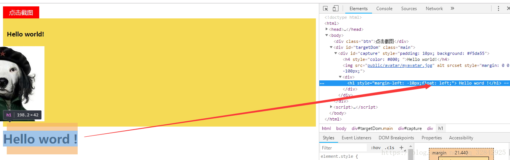The width and height of the screenshot is (510, 160).
Task: Click the dog avatar image on page
Action: click(x=22, y=84)
